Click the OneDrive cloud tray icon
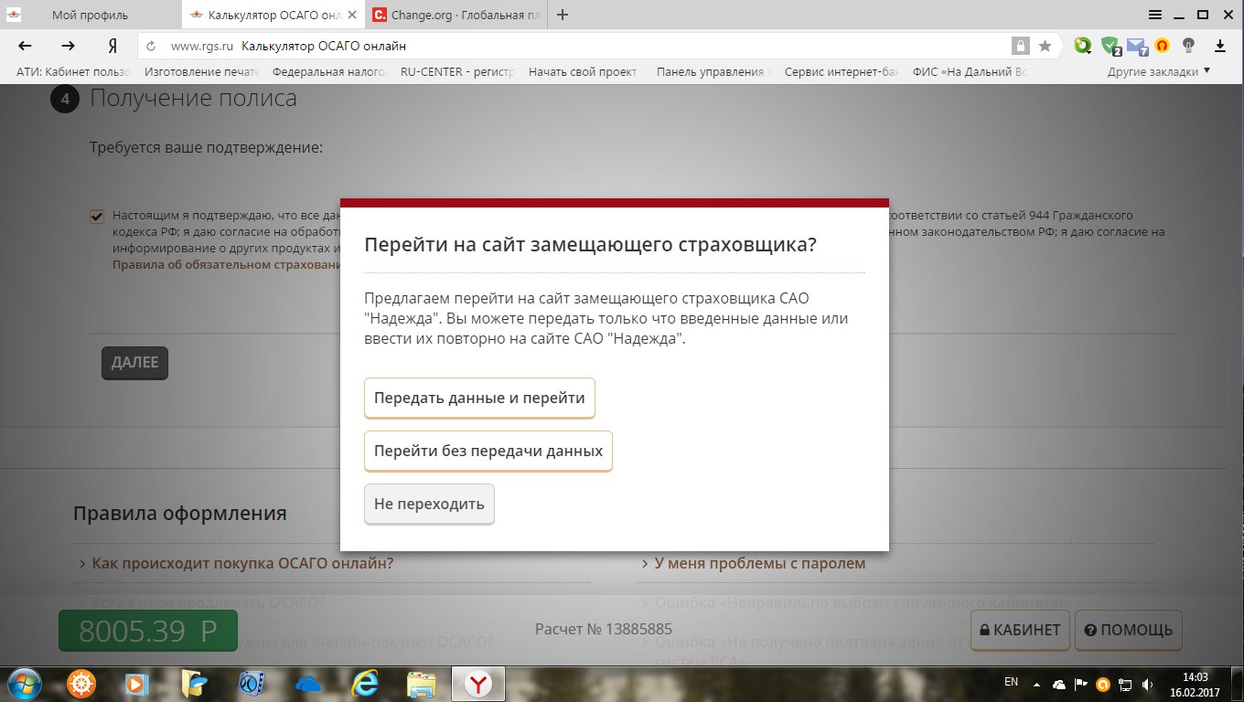The image size is (1244, 702). 1059,684
